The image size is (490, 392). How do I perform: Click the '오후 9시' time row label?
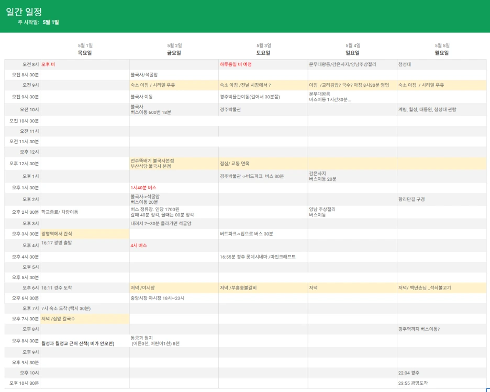click(x=30, y=352)
